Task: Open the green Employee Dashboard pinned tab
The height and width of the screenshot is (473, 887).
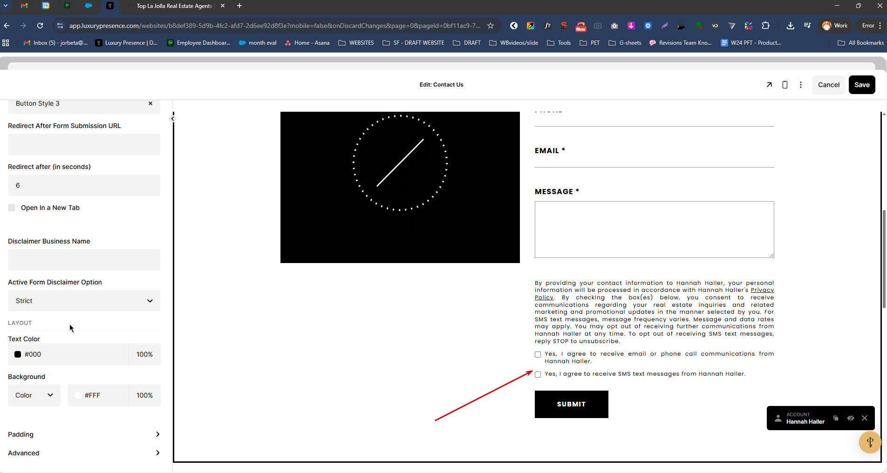Action: [x=67, y=6]
